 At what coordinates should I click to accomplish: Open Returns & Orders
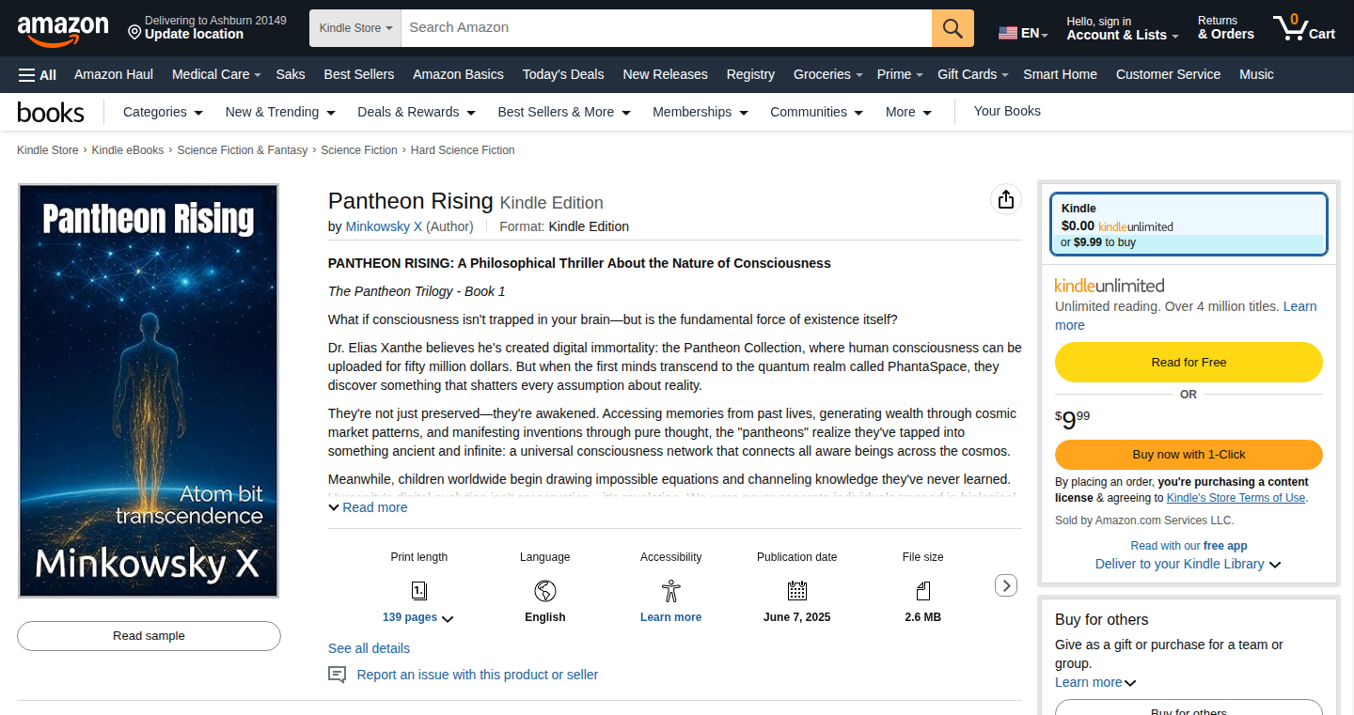(x=1225, y=28)
